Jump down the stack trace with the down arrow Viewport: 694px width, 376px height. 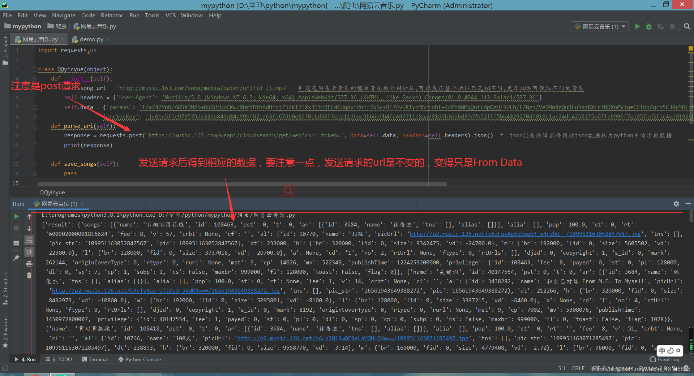click(x=29, y=228)
